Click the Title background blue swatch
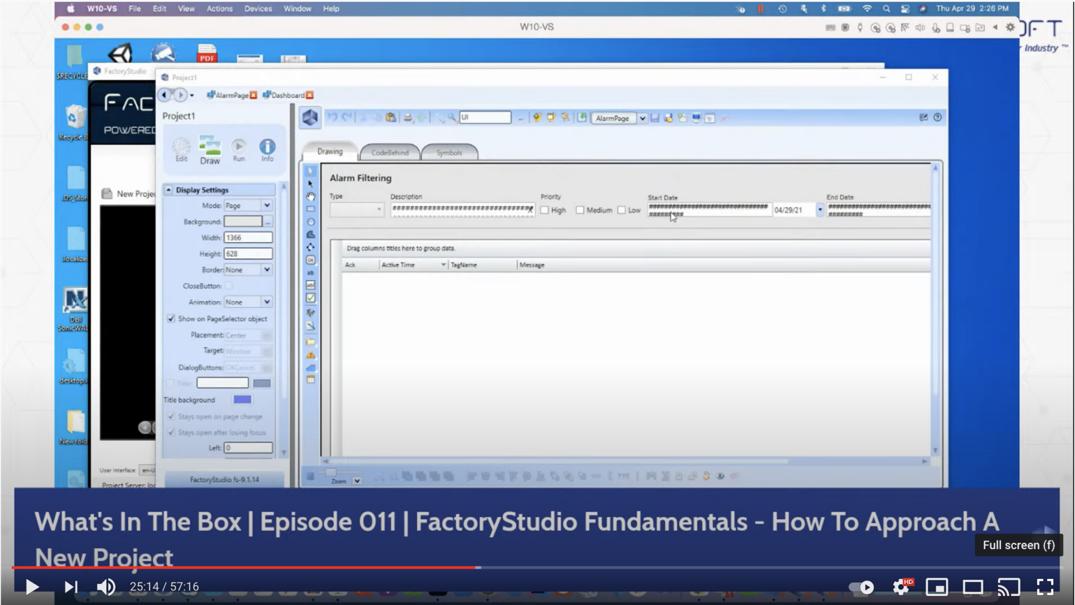This screenshot has width=1075, height=605. pos(242,400)
